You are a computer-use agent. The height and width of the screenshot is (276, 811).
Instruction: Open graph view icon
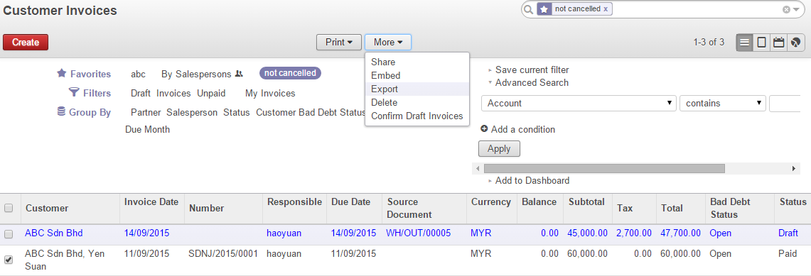[x=795, y=43]
